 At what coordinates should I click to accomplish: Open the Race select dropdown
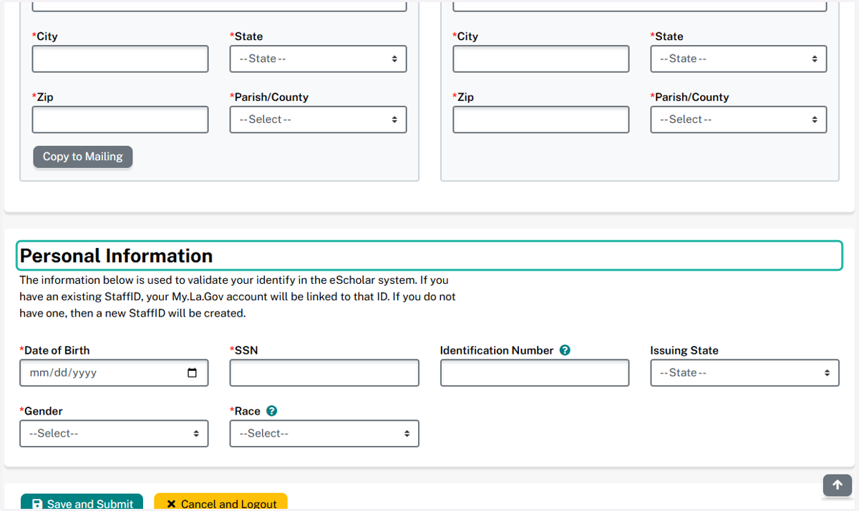(x=324, y=434)
